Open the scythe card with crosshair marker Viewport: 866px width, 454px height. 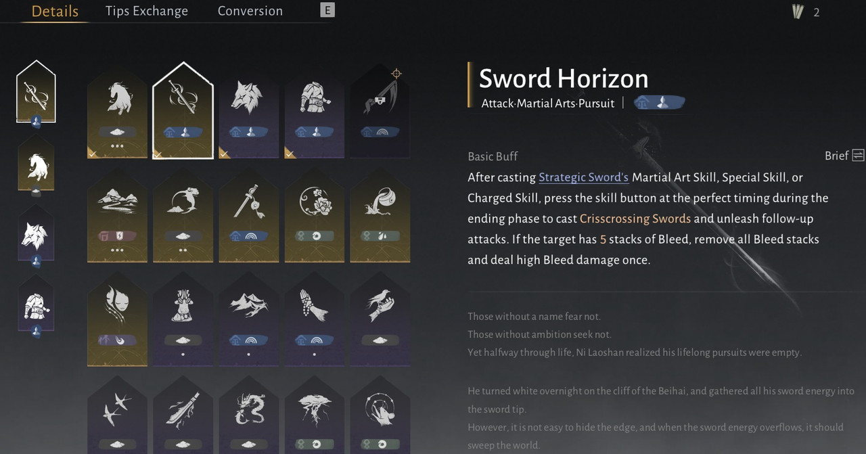380,112
